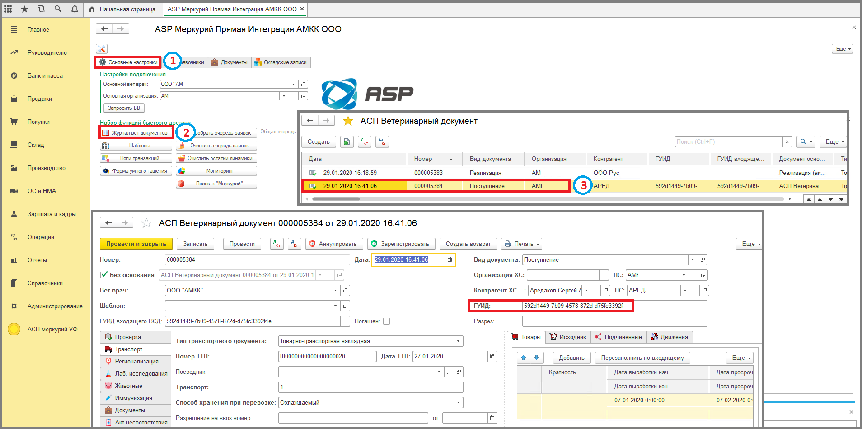Click tools wrench icon under title
The image size is (862, 429).
coord(101,49)
